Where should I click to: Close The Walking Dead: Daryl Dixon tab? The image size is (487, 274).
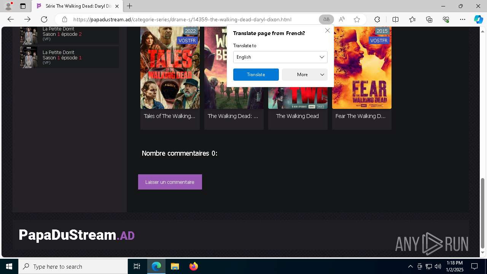117,6
